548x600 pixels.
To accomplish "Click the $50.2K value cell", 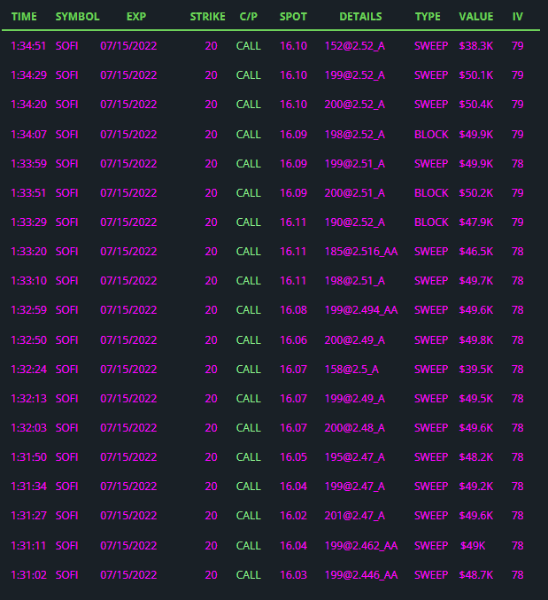I will [x=475, y=193].
